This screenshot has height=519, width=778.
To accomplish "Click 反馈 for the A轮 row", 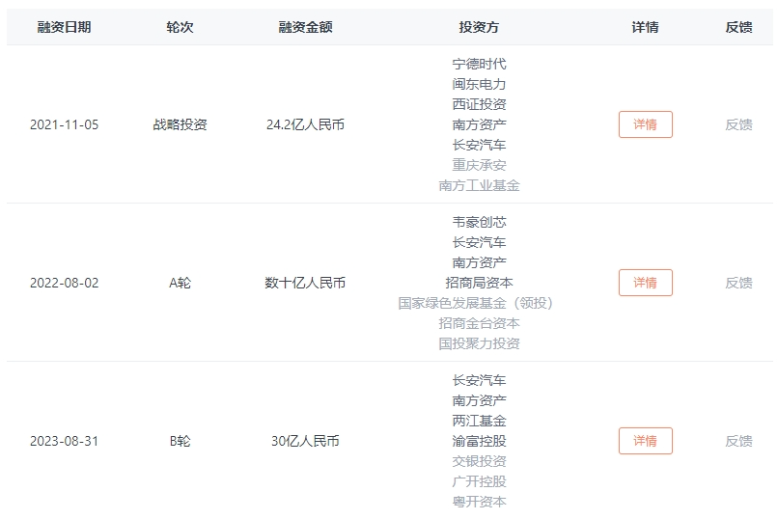I will (738, 283).
